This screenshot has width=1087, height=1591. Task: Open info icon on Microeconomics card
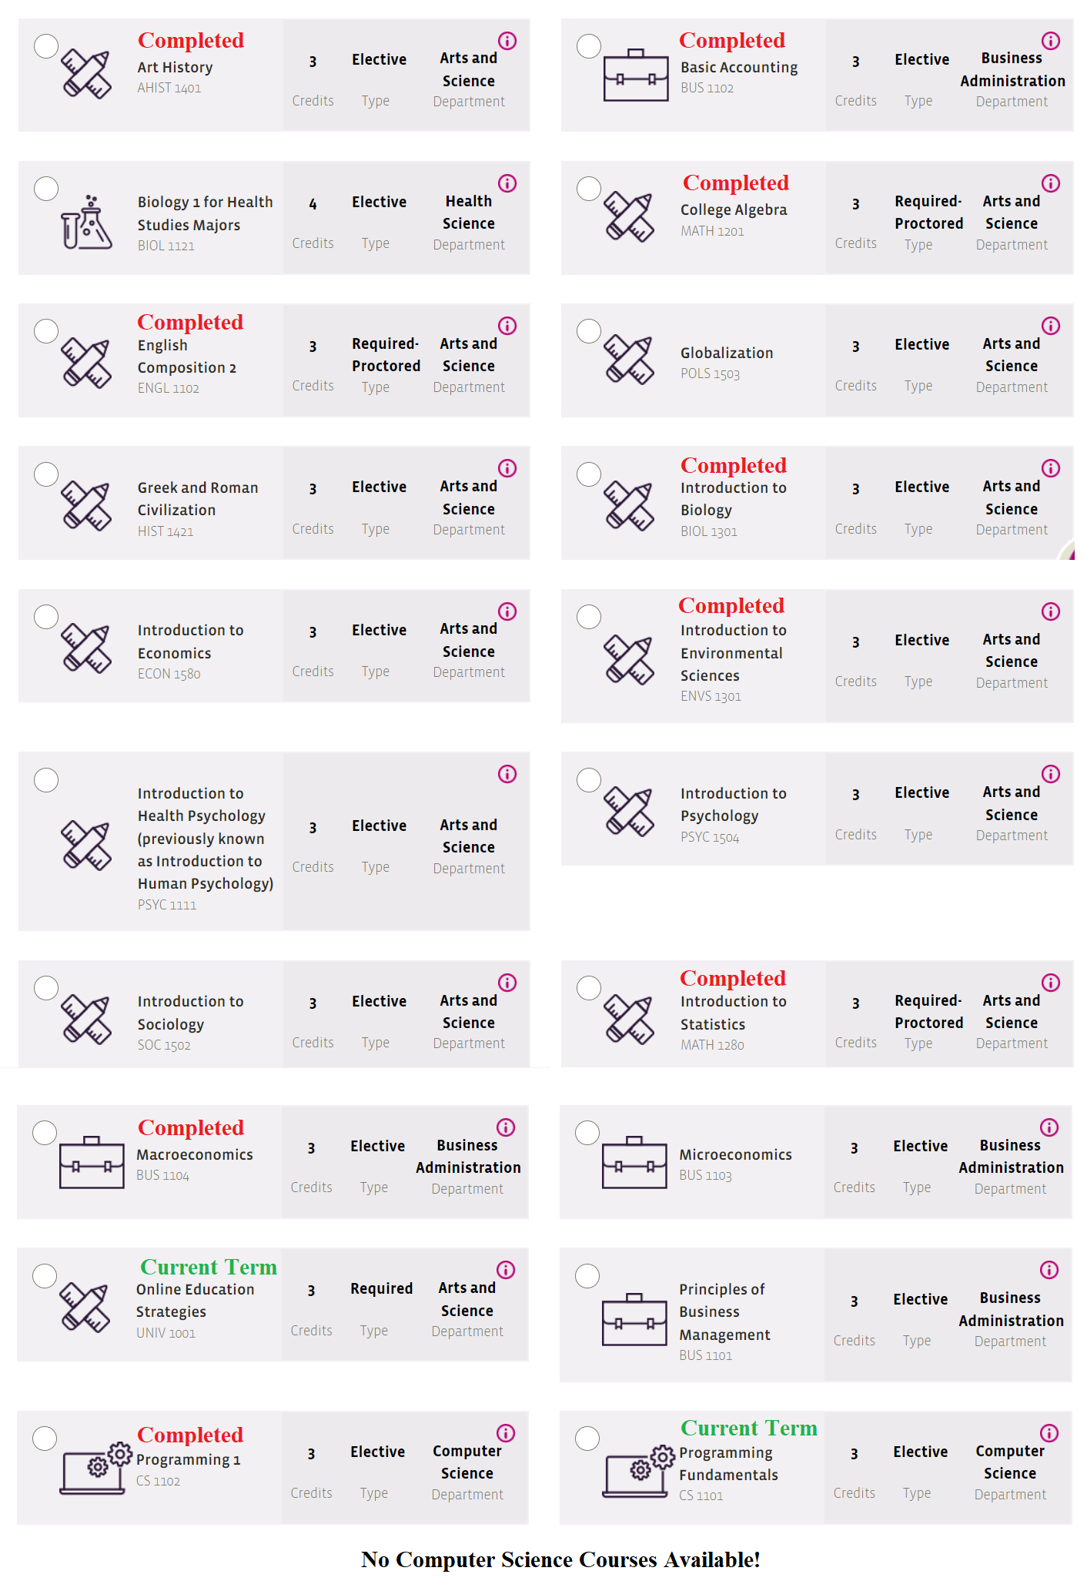[1049, 1127]
